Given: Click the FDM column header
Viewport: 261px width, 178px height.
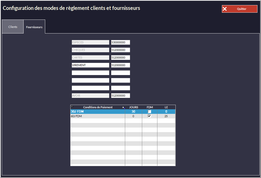Looking at the screenshot, I should pyautogui.click(x=150, y=107).
